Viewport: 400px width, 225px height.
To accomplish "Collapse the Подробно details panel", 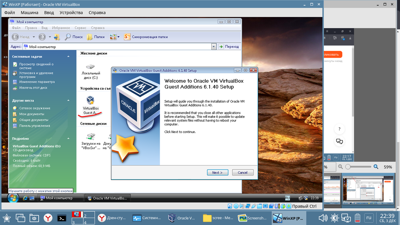I will 69,138.
